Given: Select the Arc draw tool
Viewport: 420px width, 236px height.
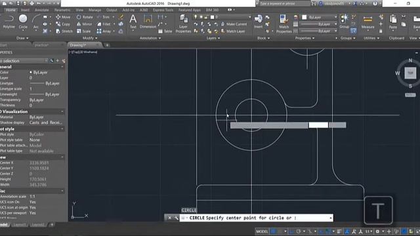Looking at the screenshot, I should [x=35, y=22].
